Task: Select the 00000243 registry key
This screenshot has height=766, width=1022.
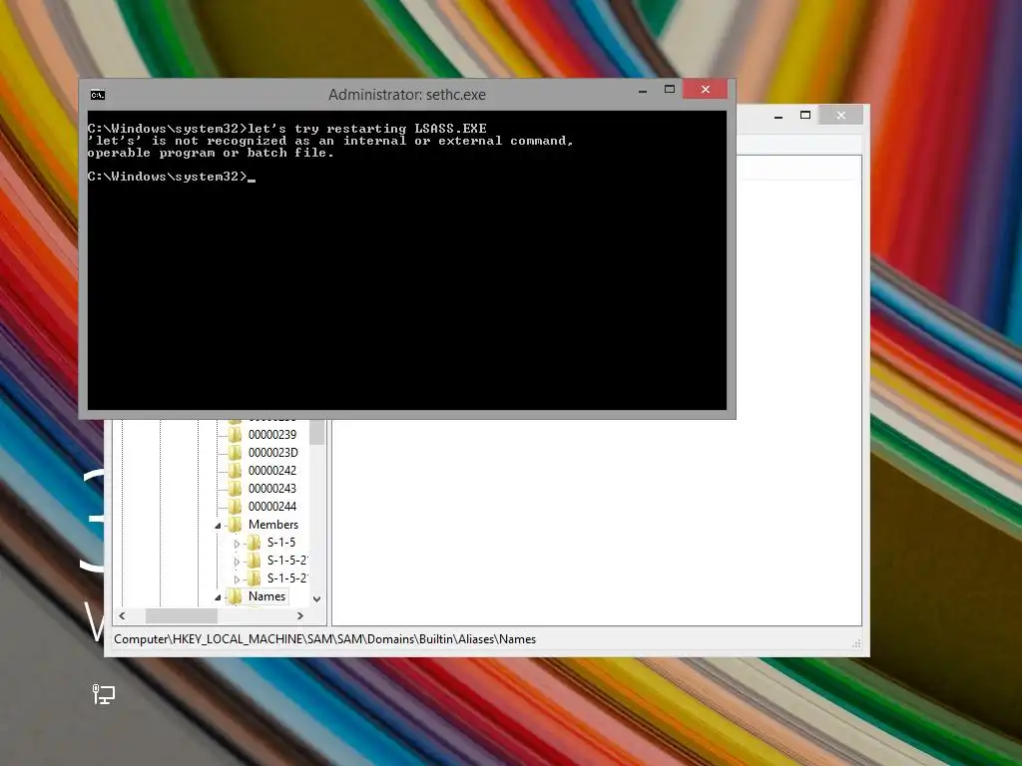Action: click(271, 489)
